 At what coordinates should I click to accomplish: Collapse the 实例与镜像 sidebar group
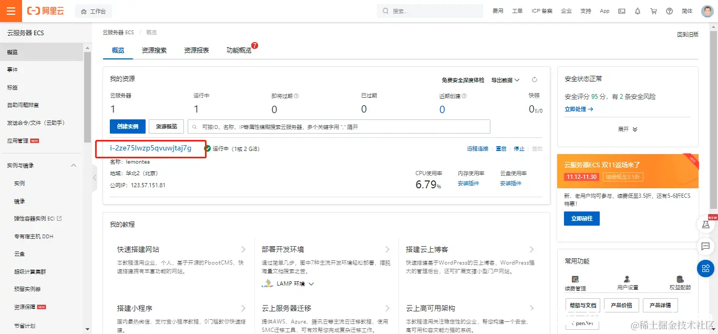pyautogui.click(x=74, y=165)
